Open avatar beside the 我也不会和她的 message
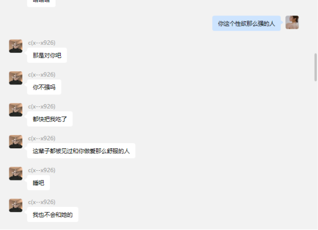This screenshot has width=318, height=230. [x=15, y=205]
